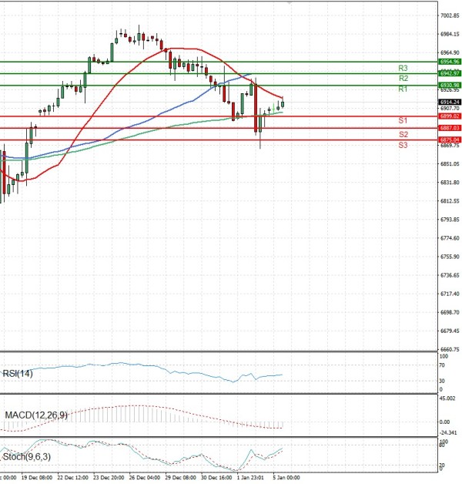Select the R2 resistance label

403,79
